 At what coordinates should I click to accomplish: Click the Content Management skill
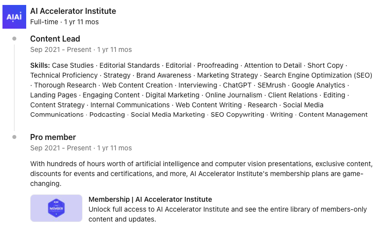333,115
